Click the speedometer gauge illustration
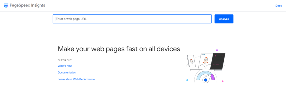Screen dimensions: 286x109 [206, 77]
